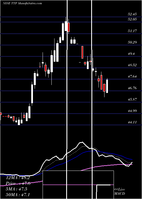Click the Price : 47.6 readout
Image resolution: width=142 pixels, height=199 pixels.
click(18, 183)
